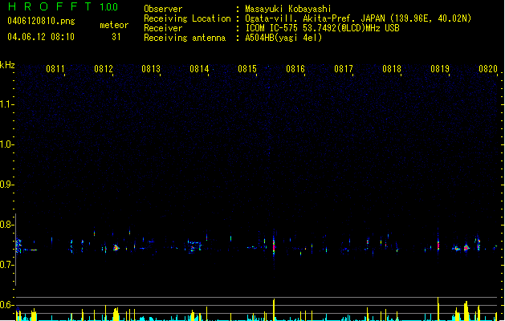Click the 0.8 kHz axis label

click(6, 225)
